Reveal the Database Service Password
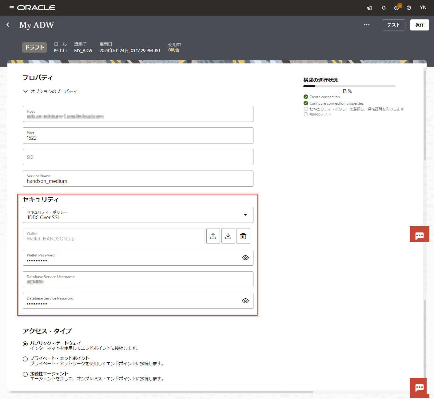 pos(245,301)
